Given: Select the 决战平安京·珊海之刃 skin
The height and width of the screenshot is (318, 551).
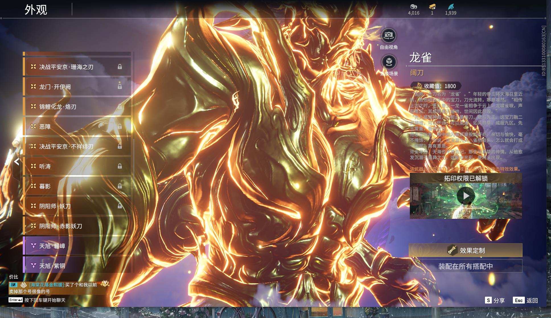Looking at the screenshot, I should [77, 67].
